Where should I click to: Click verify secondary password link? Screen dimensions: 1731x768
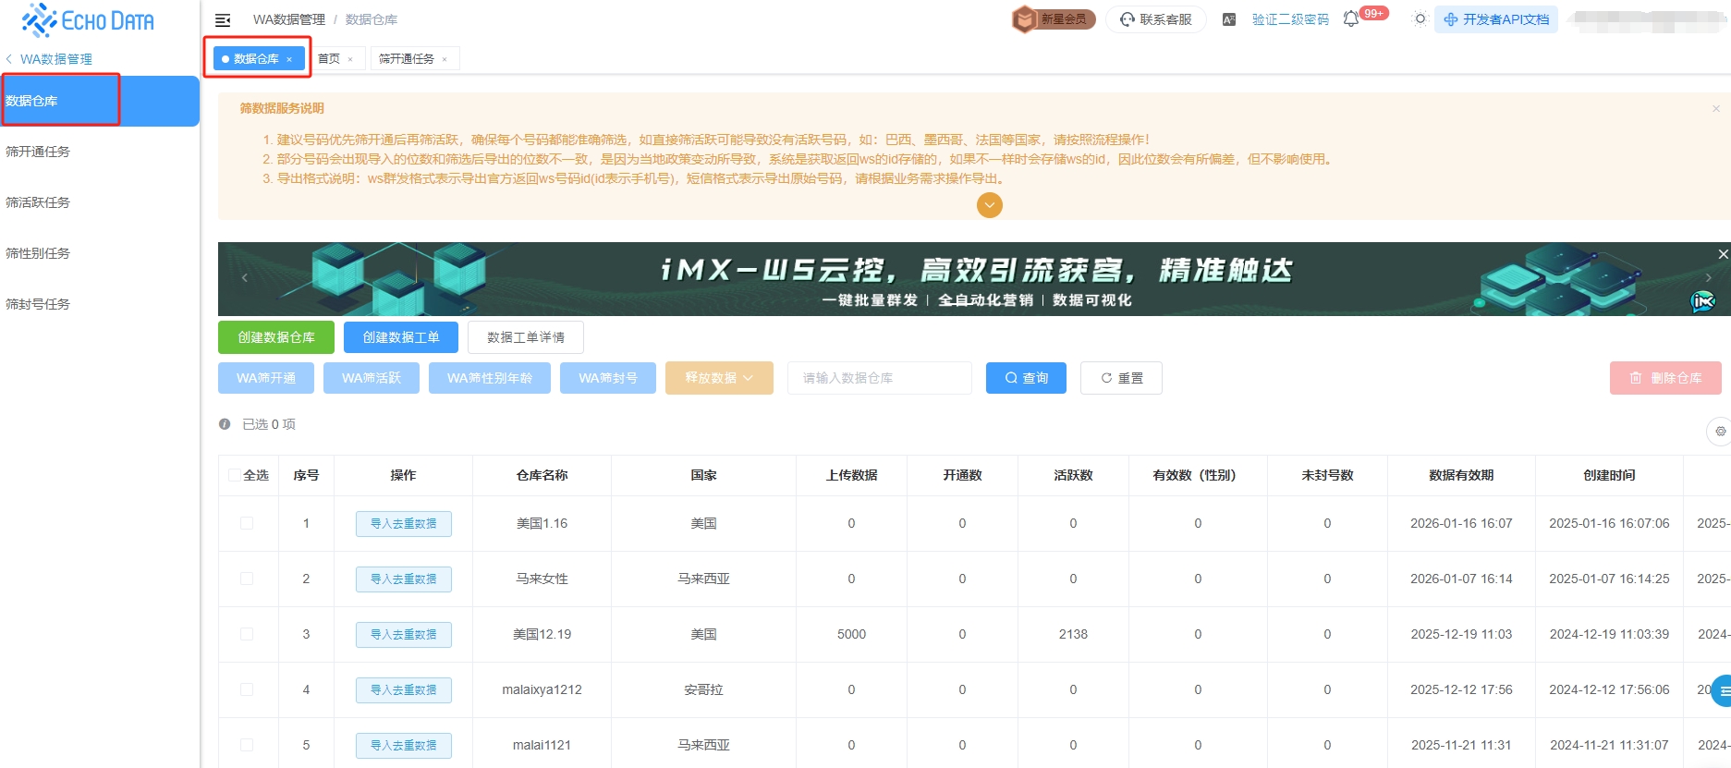coord(1290,19)
